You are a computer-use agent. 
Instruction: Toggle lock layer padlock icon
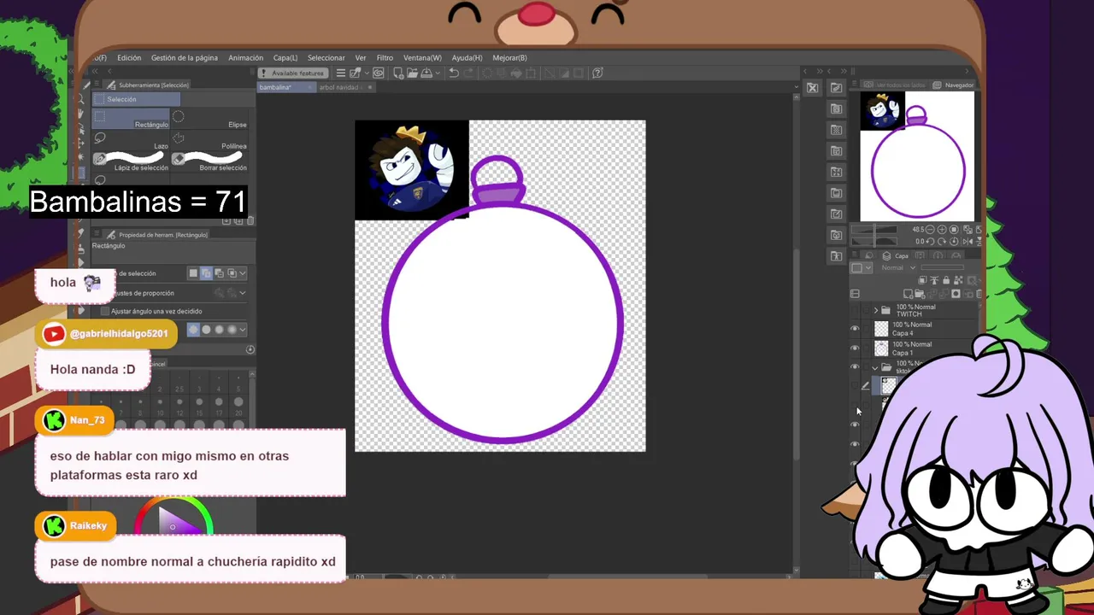(x=946, y=280)
